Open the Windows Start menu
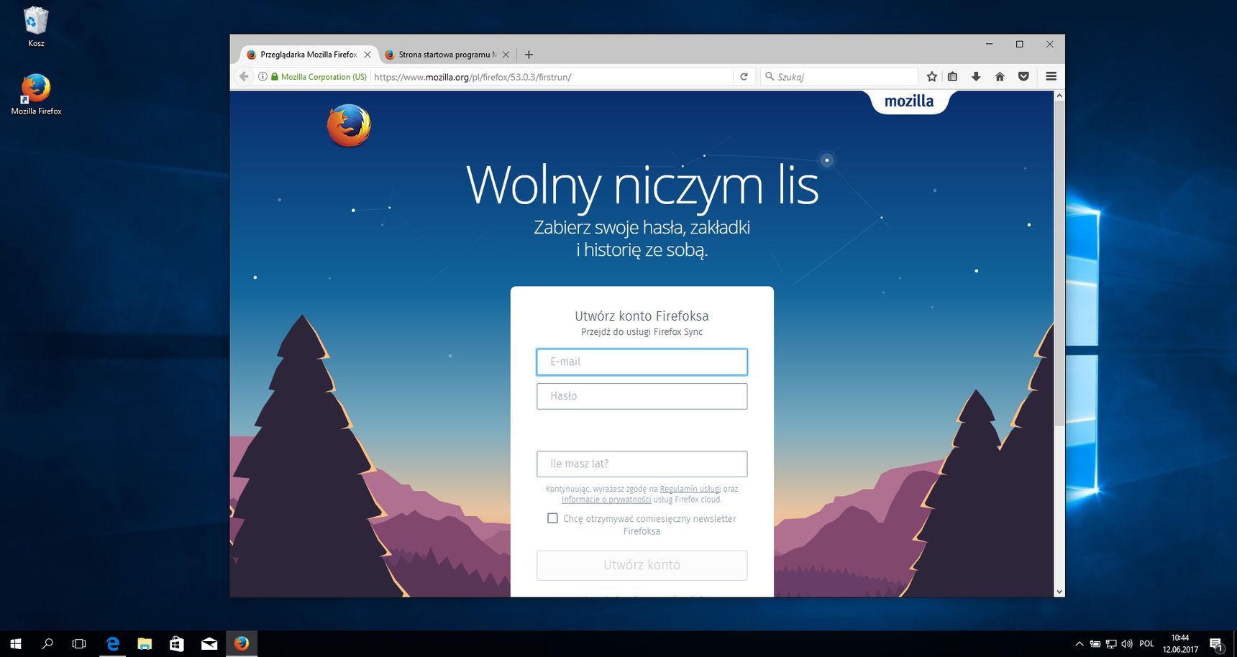Image resolution: width=1237 pixels, height=657 pixels. (16, 644)
